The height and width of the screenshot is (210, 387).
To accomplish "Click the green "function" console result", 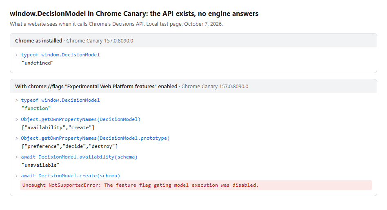I will click(x=36, y=108).
